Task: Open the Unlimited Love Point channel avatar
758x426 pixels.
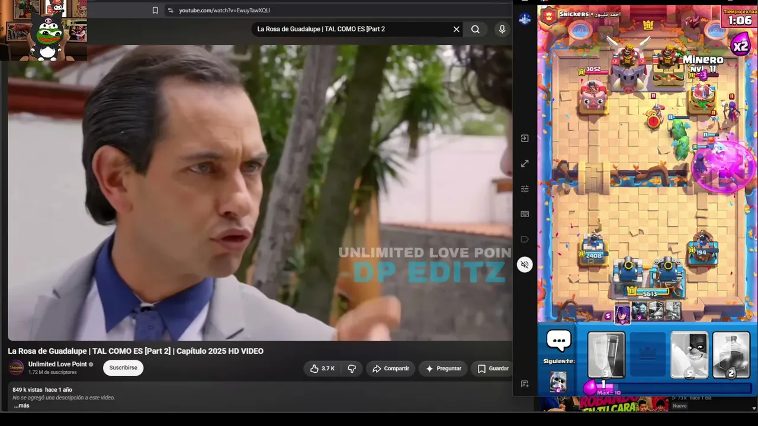Action: (16, 367)
